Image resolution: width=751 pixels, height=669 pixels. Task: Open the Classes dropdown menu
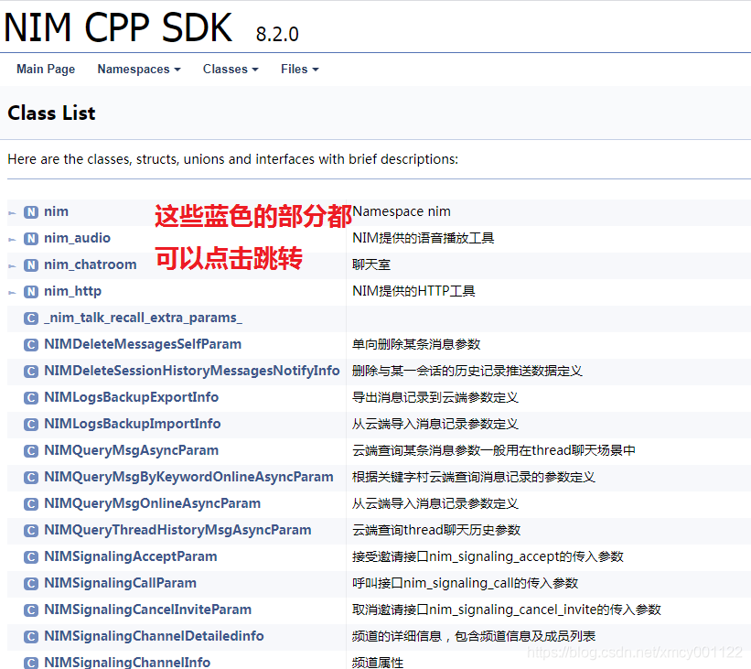coord(231,70)
